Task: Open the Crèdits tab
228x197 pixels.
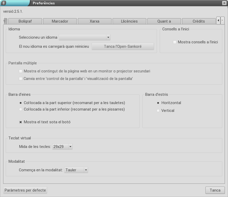Action: [x=199, y=21]
